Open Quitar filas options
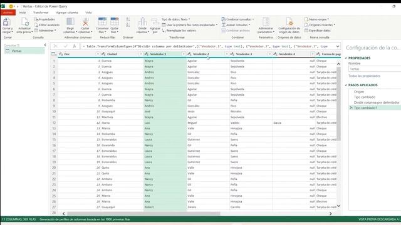 click(x=114, y=26)
